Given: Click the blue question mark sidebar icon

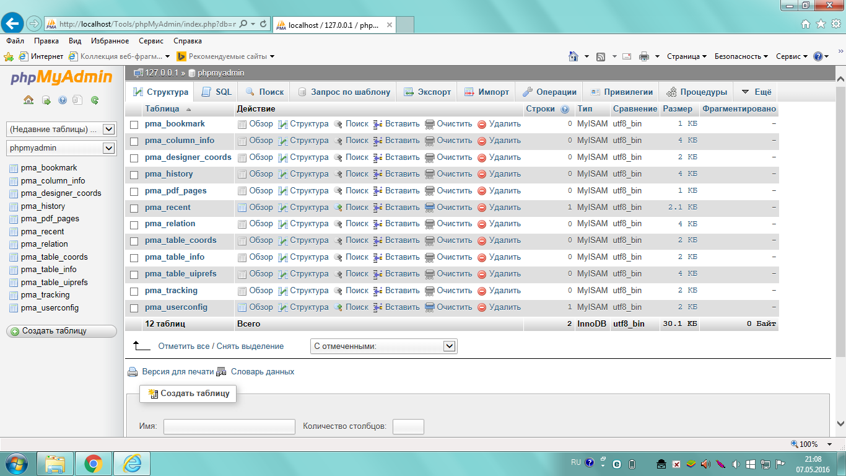Looking at the screenshot, I should [x=63, y=100].
